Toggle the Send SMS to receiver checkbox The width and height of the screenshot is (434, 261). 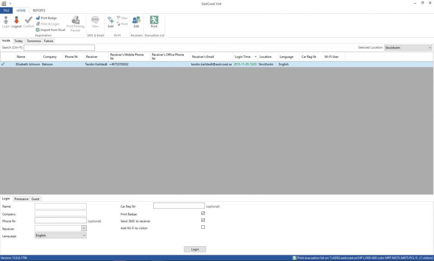pos(203,220)
